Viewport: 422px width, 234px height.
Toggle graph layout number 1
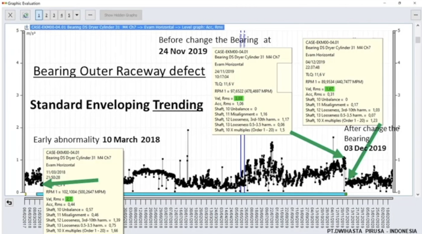(x=39, y=15)
